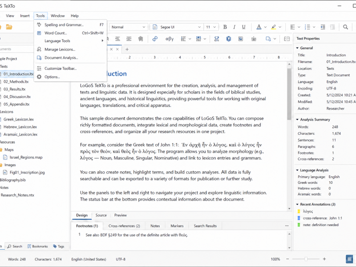This screenshot has width=356, height=267.
Task: Toggle bold formatting
Action: [225, 27]
